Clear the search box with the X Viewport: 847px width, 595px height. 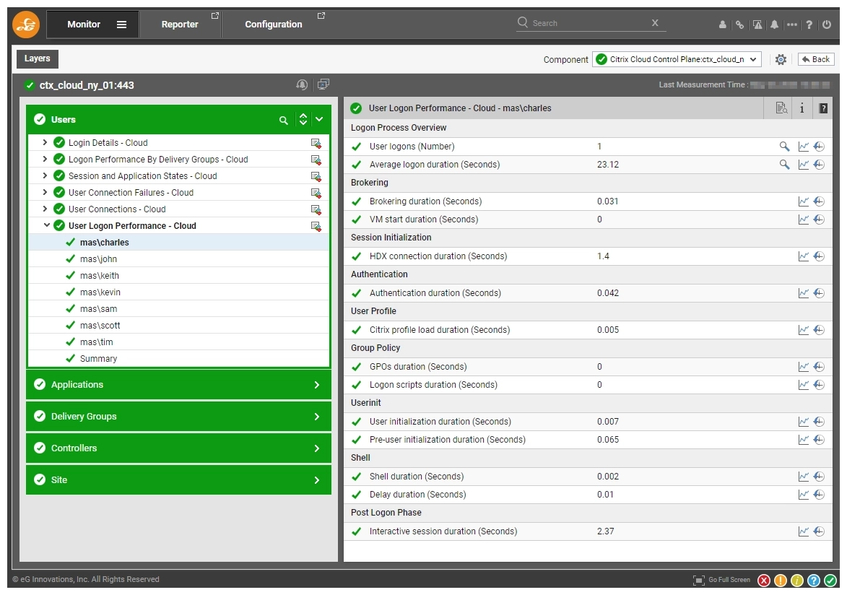coord(655,22)
